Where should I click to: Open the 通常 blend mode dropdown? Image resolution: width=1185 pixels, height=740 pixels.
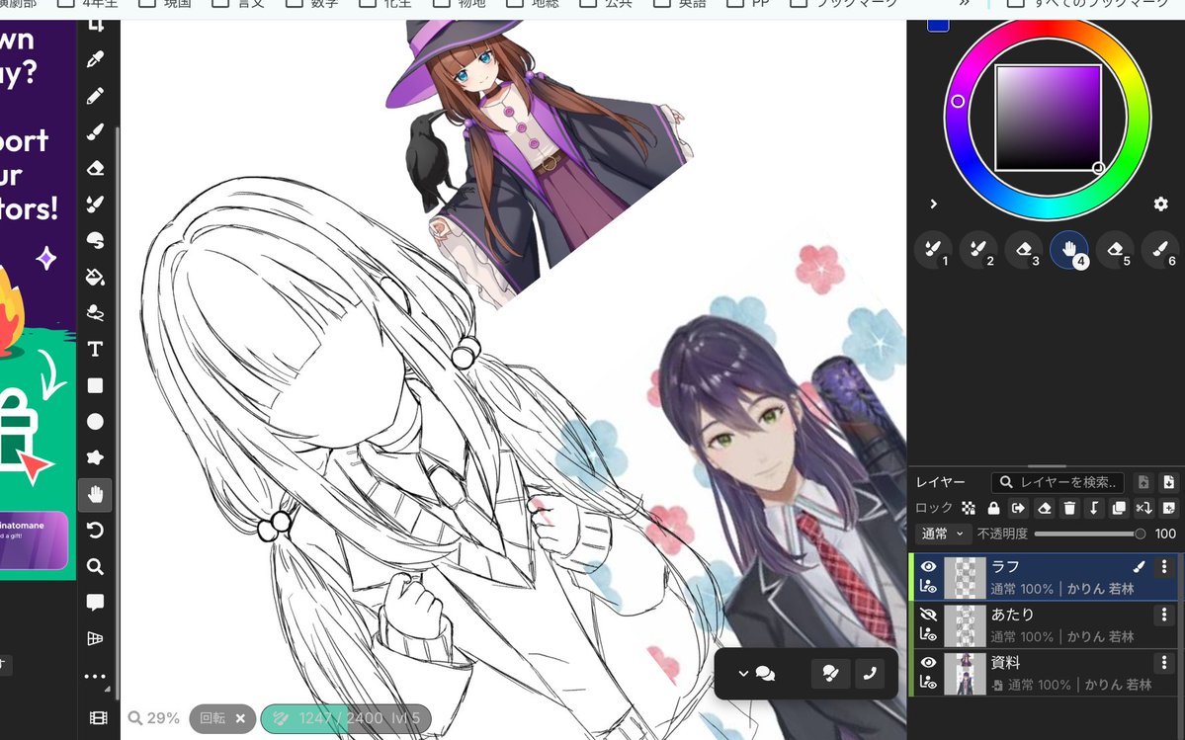pyautogui.click(x=943, y=534)
